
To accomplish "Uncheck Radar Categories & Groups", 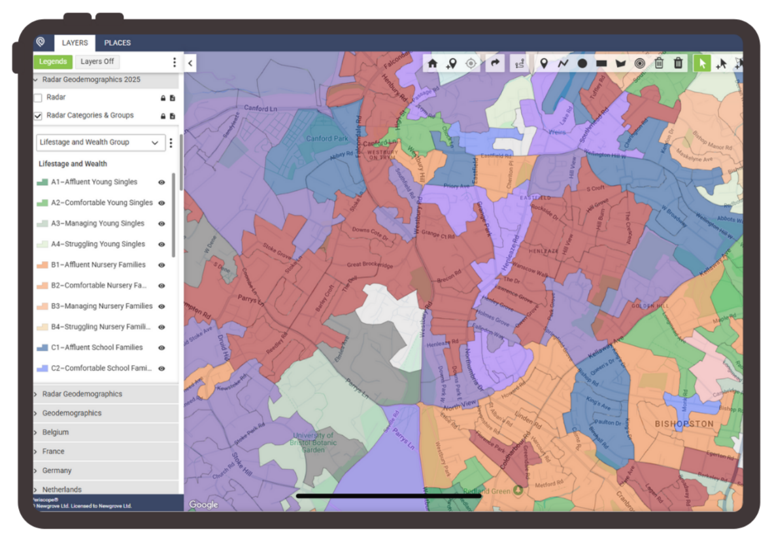I will click(x=37, y=115).
